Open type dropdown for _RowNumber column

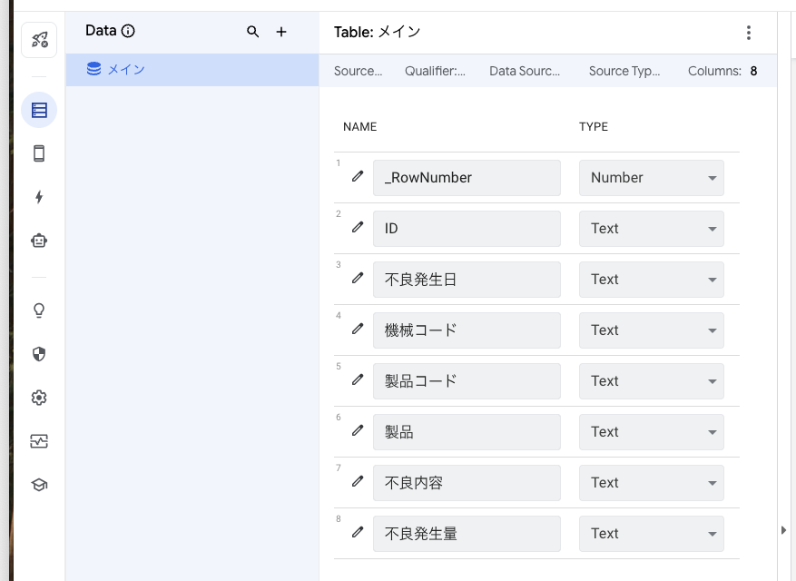pyautogui.click(x=652, y=178)
